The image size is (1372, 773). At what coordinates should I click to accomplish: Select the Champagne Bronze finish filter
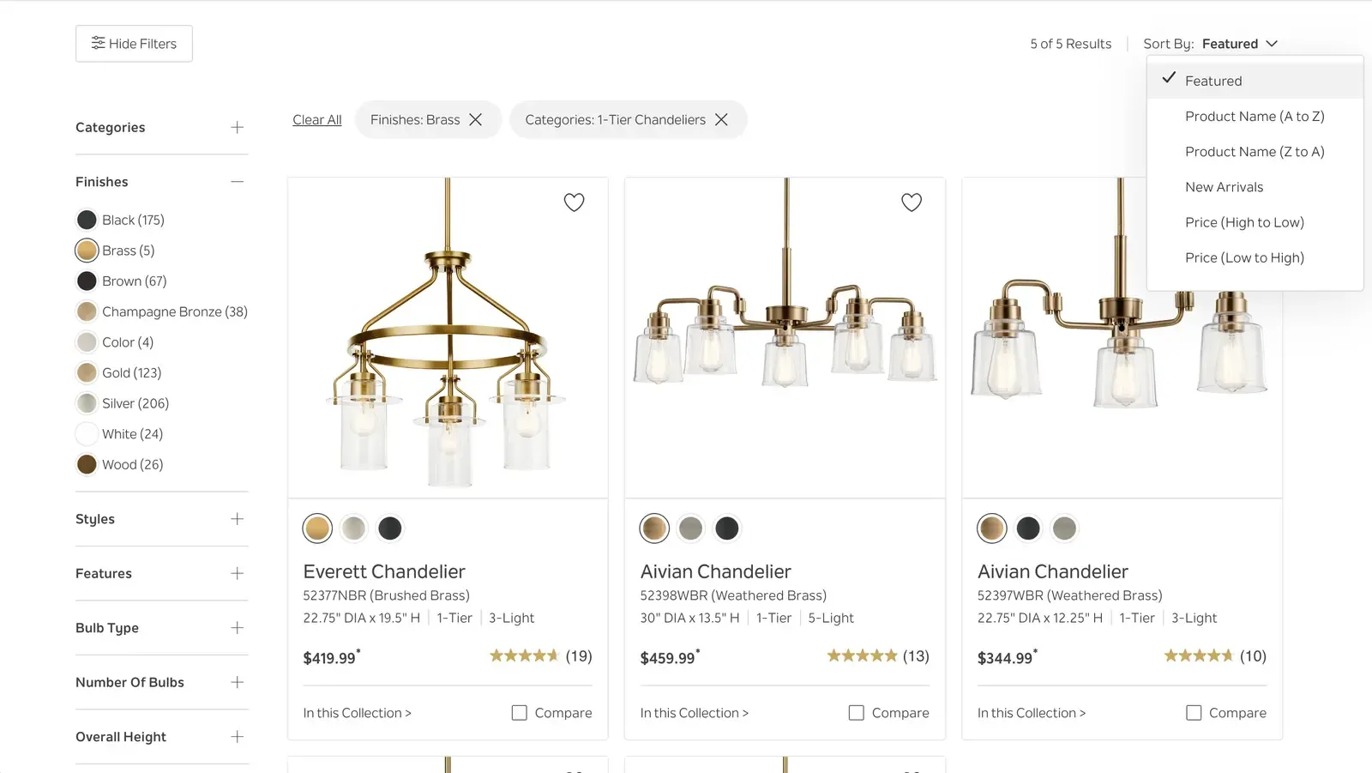click(87, 312)
